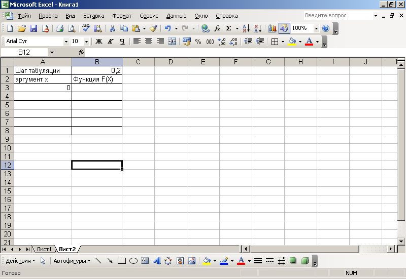
Task: Expand the Действия drawing menu
Action: coord(20,261)
